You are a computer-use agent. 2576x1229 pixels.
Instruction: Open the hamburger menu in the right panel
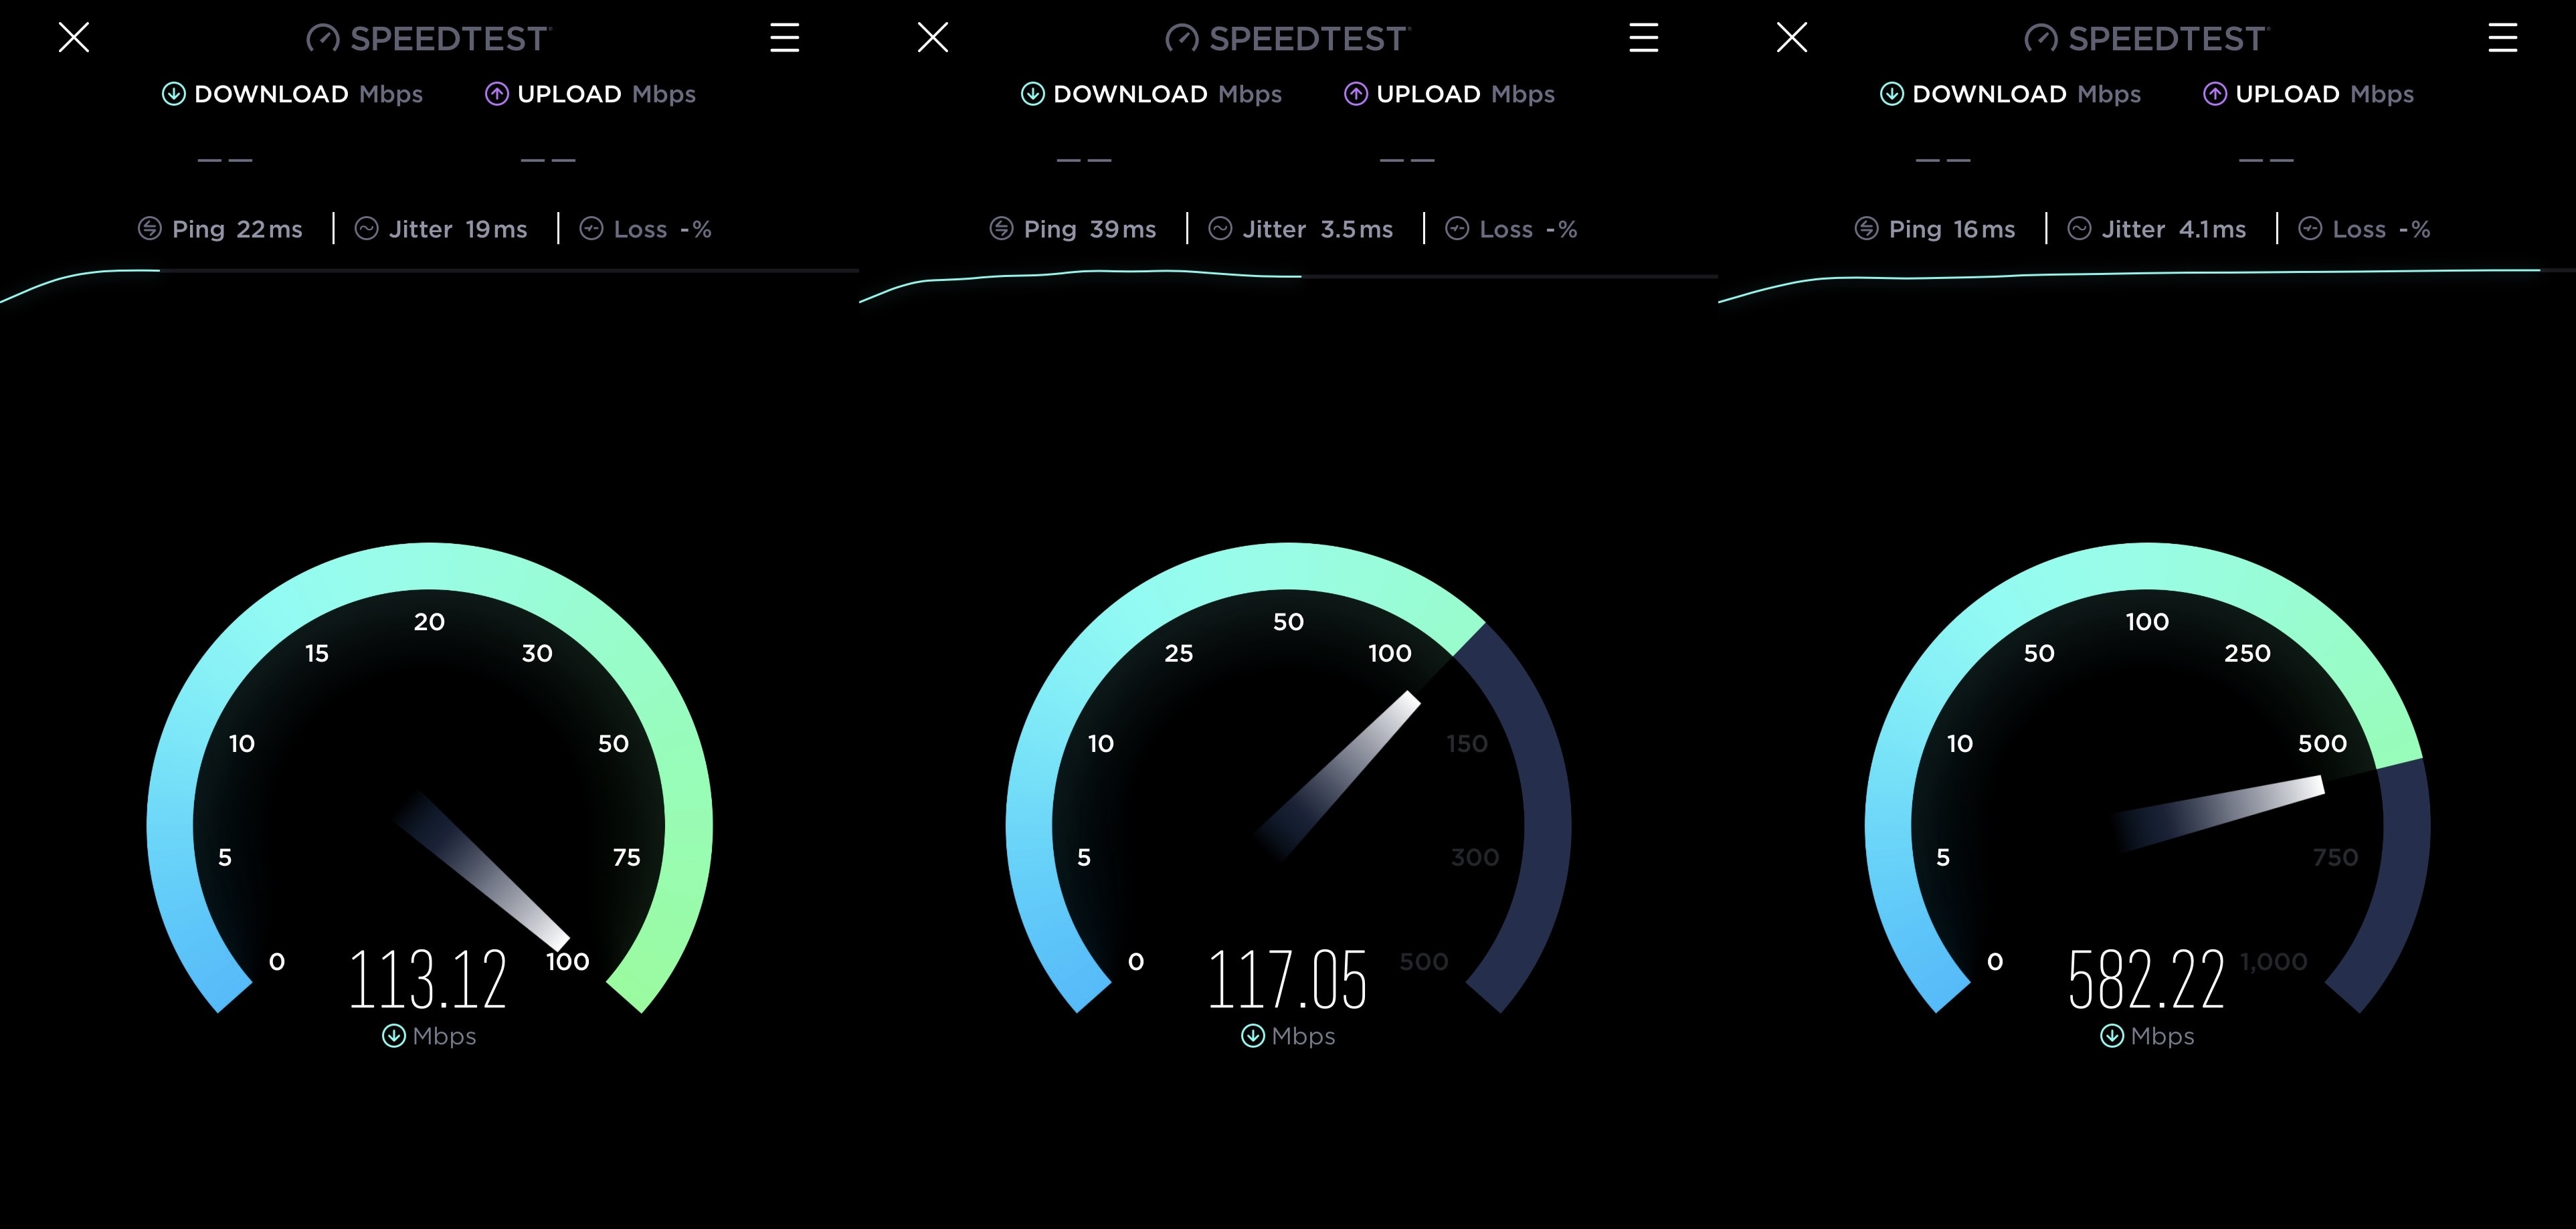click(2502, 38)
